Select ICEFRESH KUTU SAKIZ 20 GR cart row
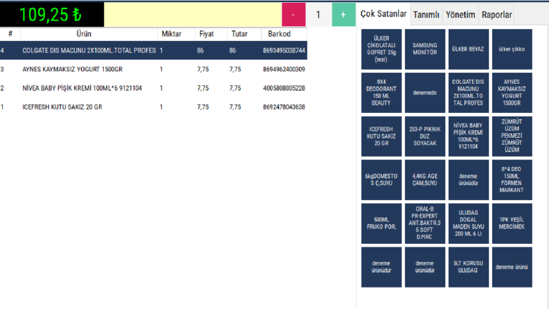The image size is (549, 309). (154, 107)
